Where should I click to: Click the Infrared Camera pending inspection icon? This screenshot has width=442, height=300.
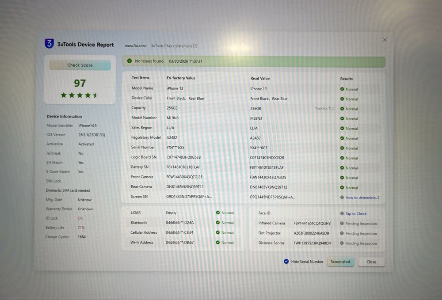(342, 224)
